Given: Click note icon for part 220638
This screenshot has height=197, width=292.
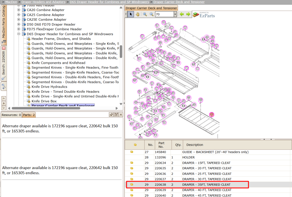Looking at the screenshot, I should [x=132, y=184].
